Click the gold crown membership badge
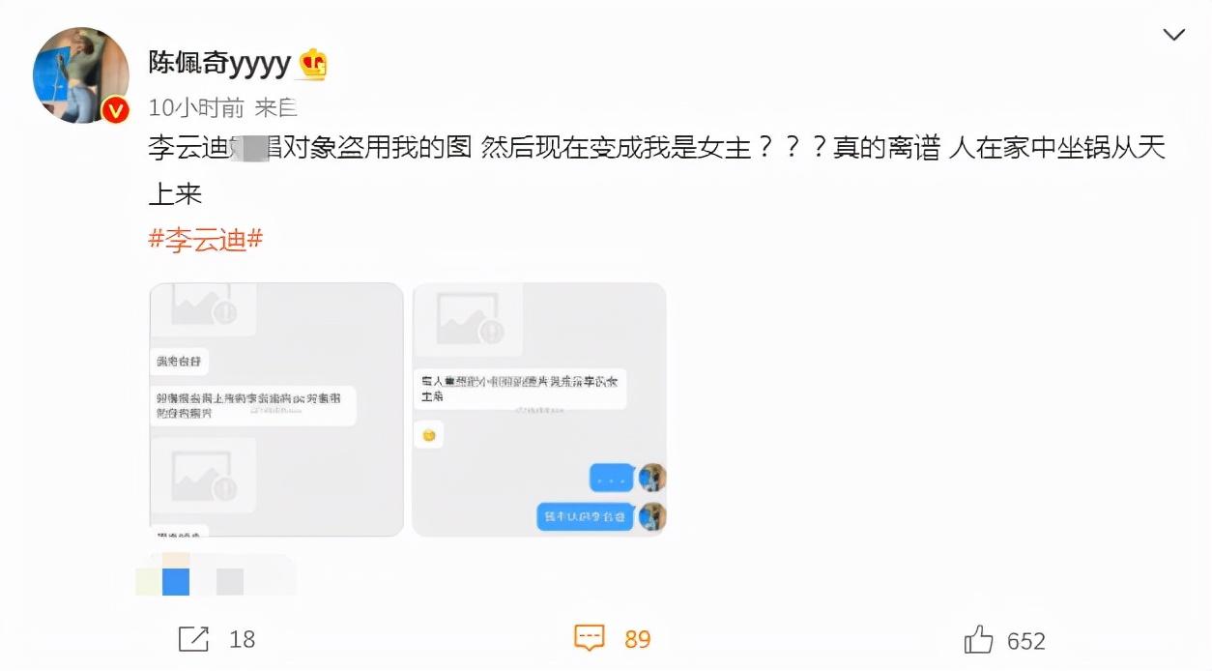Image resolution: width=1212 pixels, height=671 pixels. pyautogui.click(x=313, y=64)
